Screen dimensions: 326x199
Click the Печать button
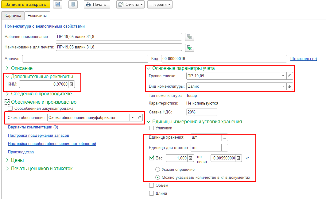pyautogui.click(x=97, y=4)
